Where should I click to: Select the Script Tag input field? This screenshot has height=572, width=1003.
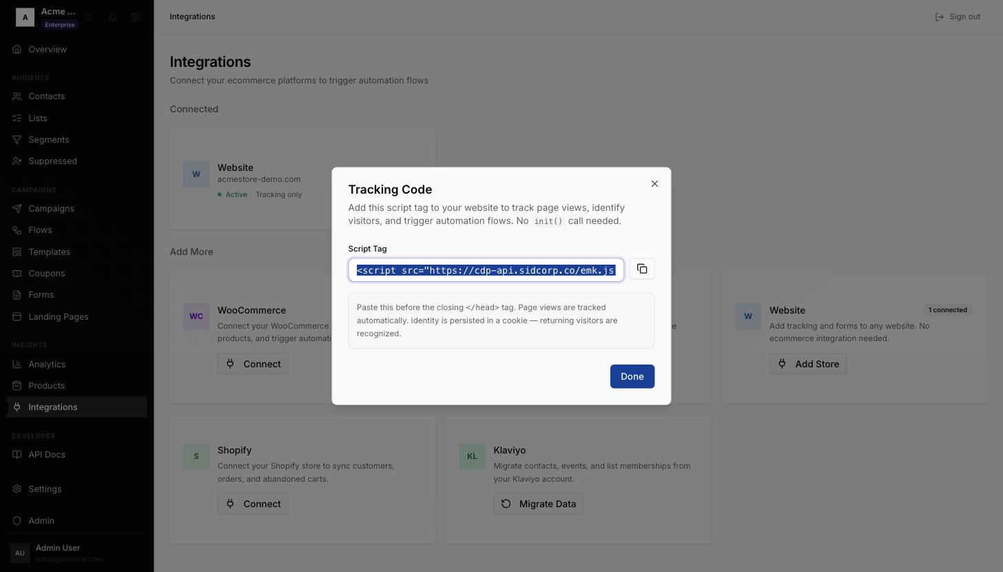click(x=486, y=270)
